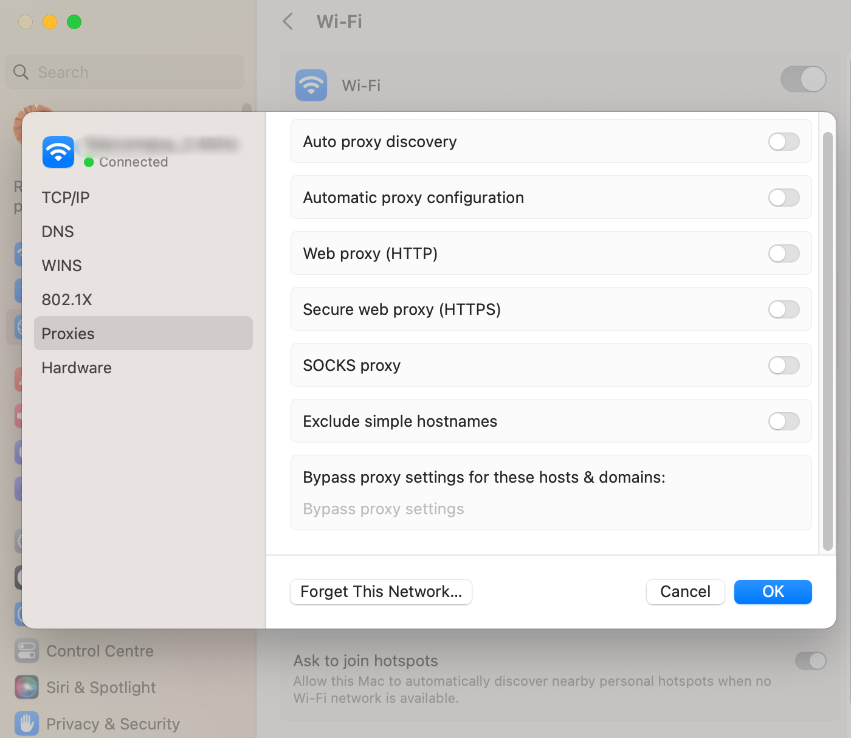The height and width of the screenshot is (738, 851).
Task: Enable Auto proxy discovery toggle
Action: click(x=784, y=142)
